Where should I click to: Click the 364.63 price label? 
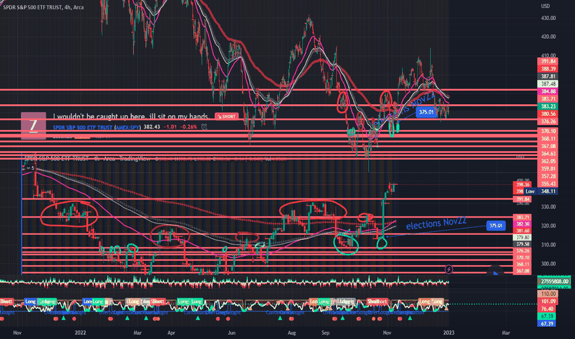pyautogui.click(x=548, y=153)
